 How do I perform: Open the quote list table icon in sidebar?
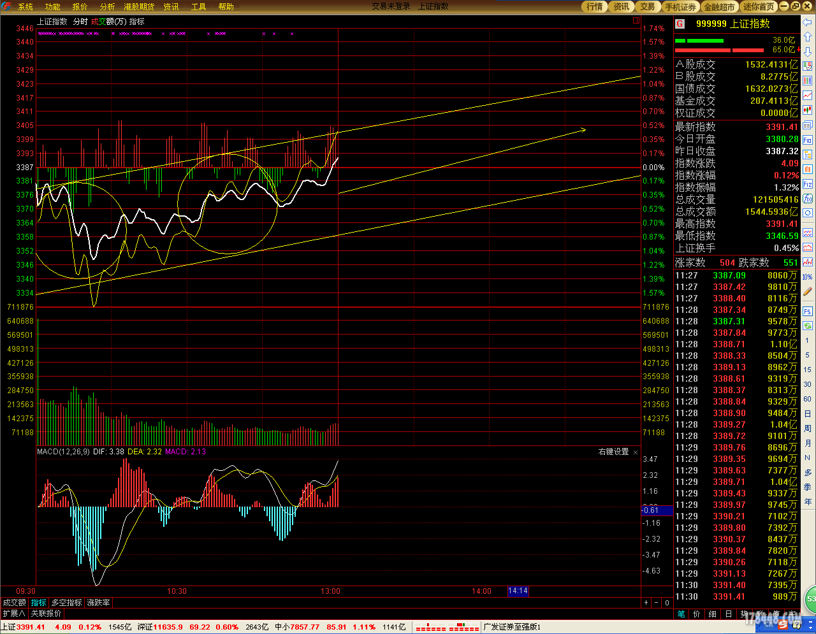coord(808,81)
